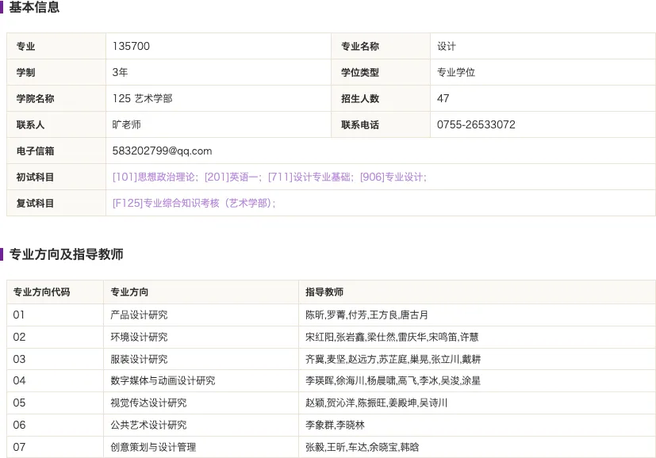
Task: Open the [711]设计专业基础 subject link
Action: point(310,177)
